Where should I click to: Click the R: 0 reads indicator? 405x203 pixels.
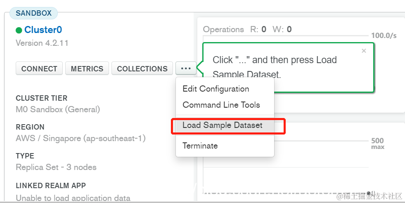coord(258,29)
